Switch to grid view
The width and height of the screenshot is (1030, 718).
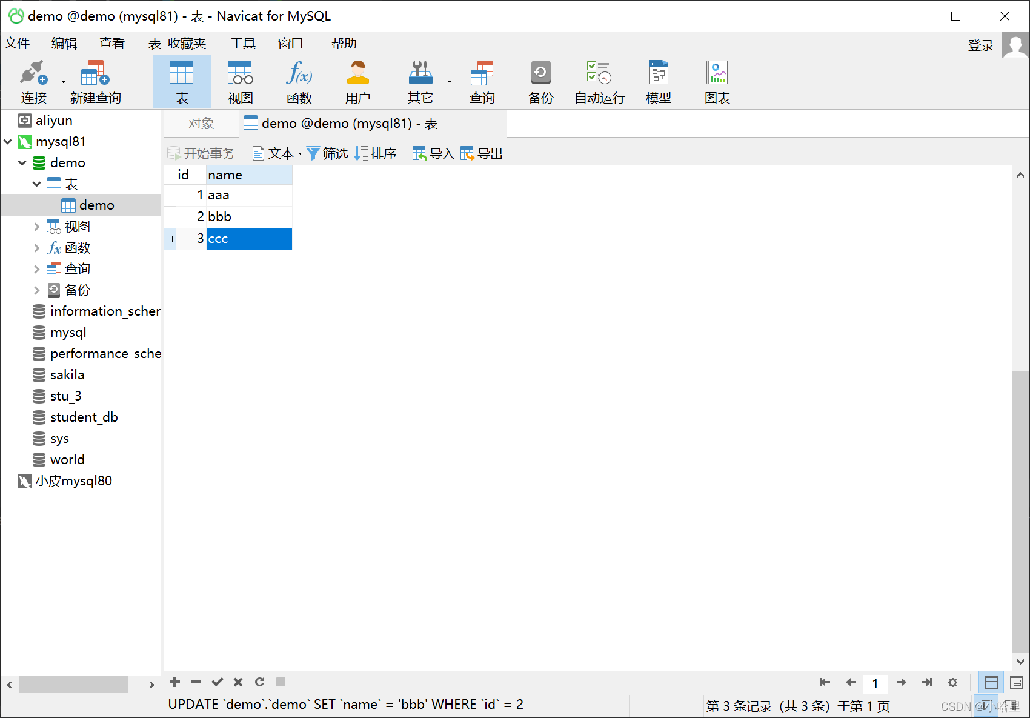[991, 683]
